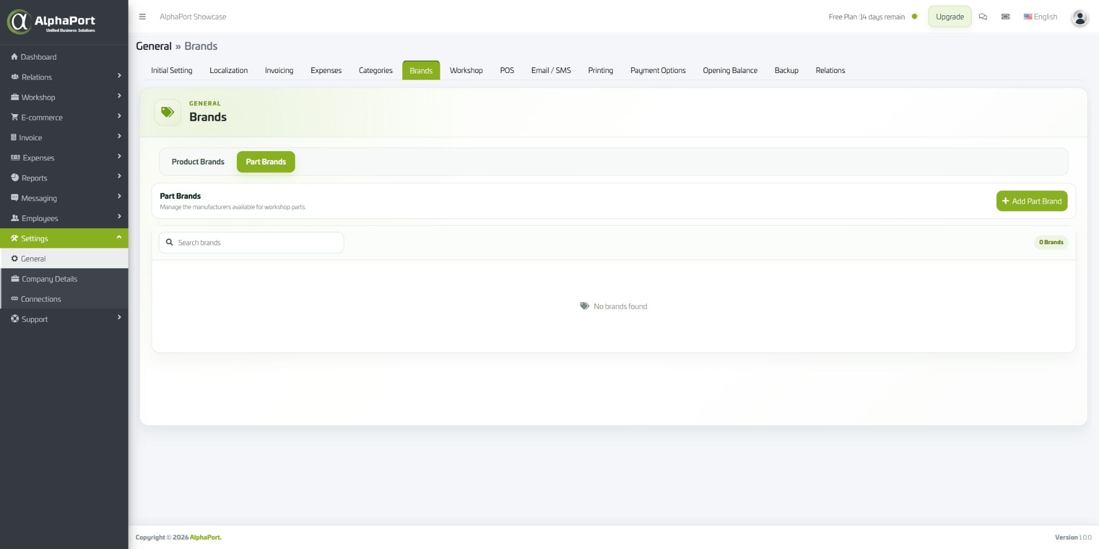Expand the Employees submenu chevron
Viewport: 1099px width, 549px height.
[x=119, y=216]
